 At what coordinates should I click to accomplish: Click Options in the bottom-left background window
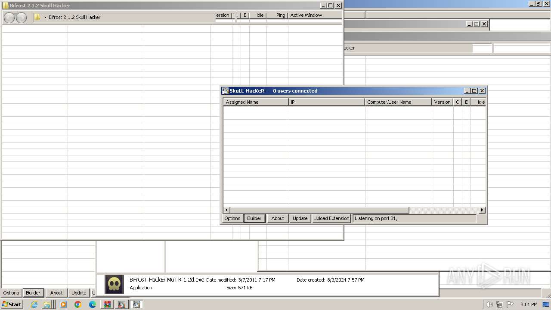pos(11,293)
